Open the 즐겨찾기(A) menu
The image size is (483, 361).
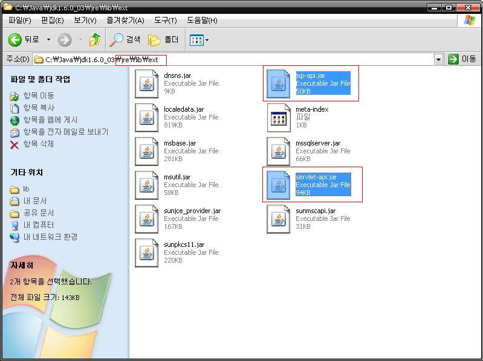(125, 21)
